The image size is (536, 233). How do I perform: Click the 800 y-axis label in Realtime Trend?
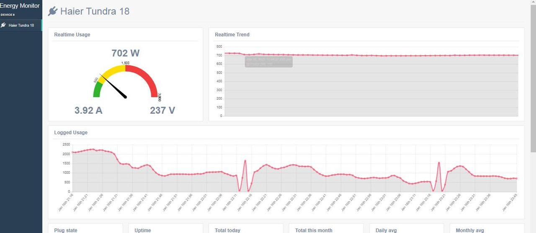pos(219,47)
